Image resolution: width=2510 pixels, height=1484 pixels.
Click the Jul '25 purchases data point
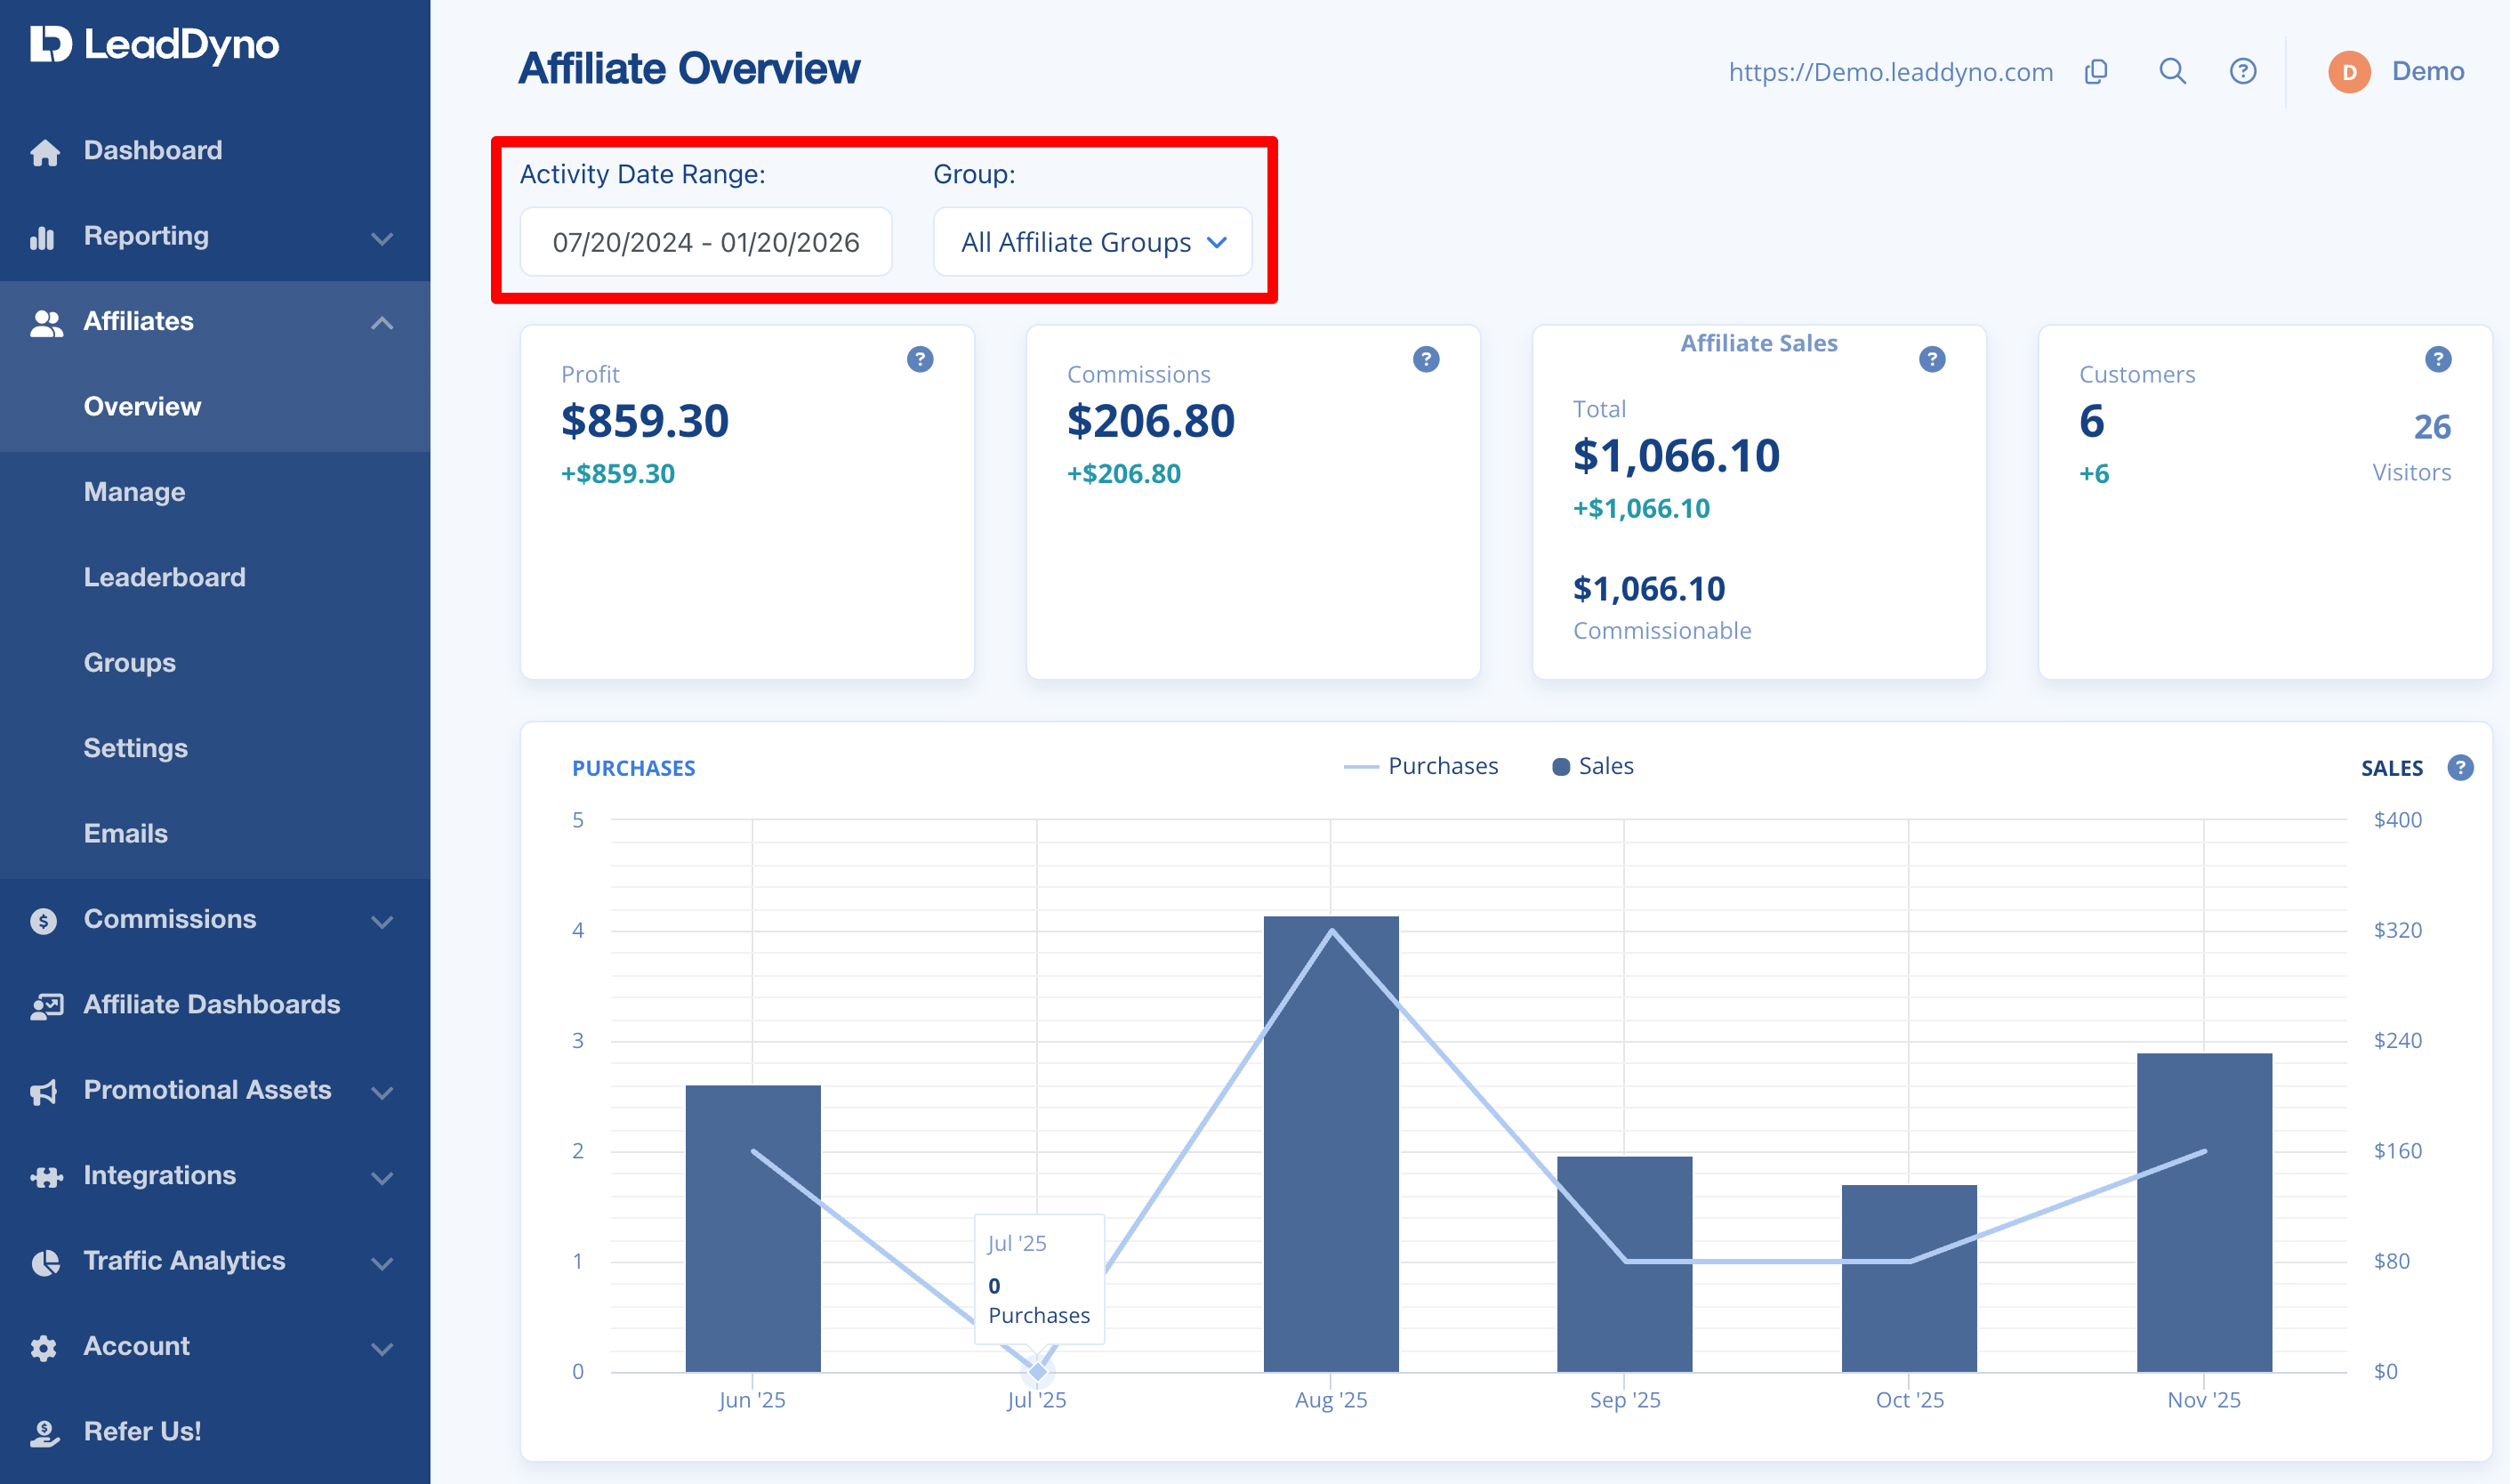pyautogui.click(x=1038, y=1371)
